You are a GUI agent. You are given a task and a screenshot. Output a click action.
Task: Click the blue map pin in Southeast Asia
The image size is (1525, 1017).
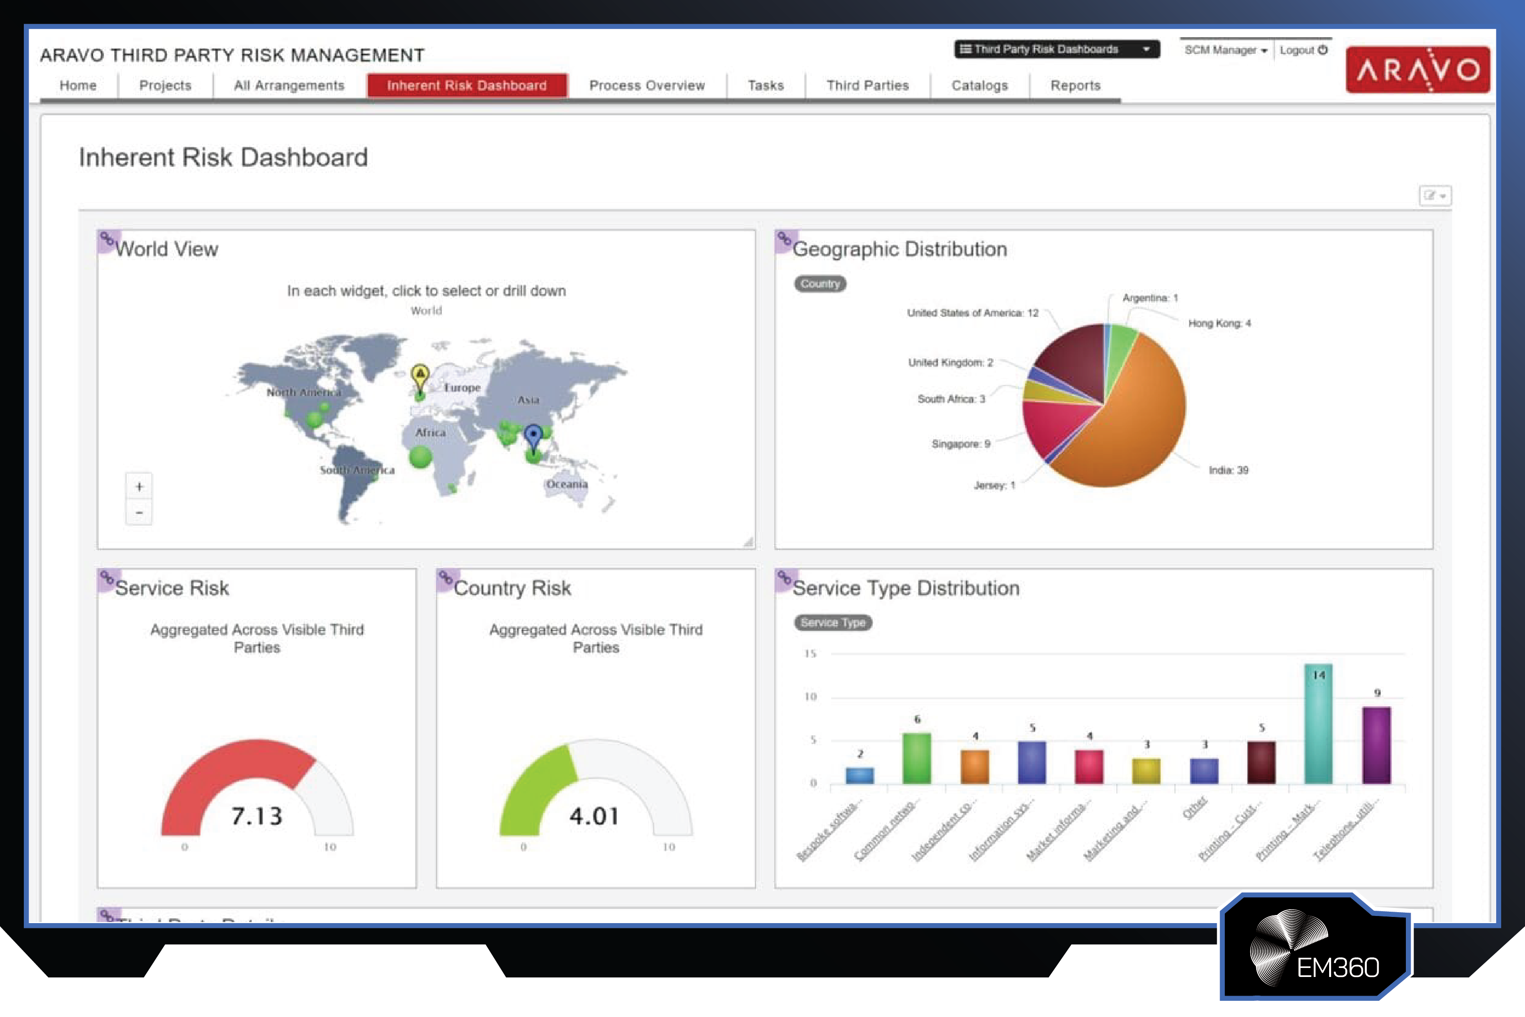(533, 438)
